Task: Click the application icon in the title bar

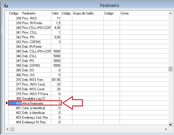Action: pos(6,5)
